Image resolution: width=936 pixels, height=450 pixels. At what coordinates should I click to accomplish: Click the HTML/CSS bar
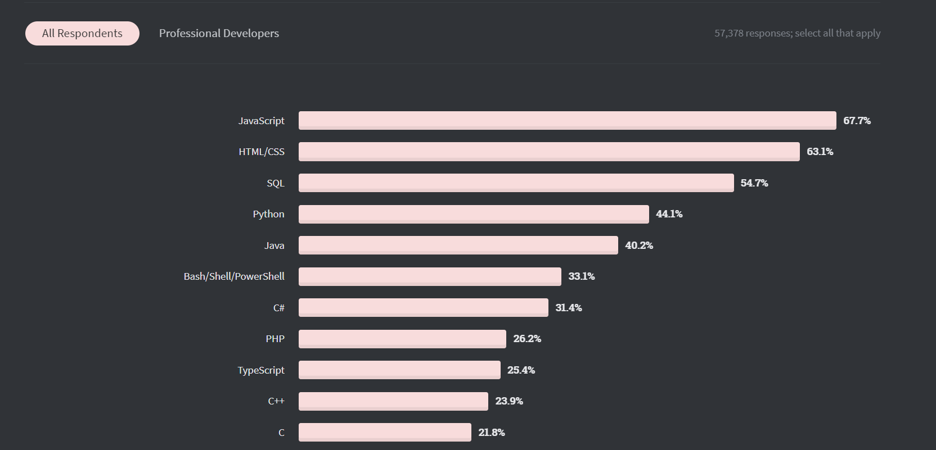[x=548, y=151]
